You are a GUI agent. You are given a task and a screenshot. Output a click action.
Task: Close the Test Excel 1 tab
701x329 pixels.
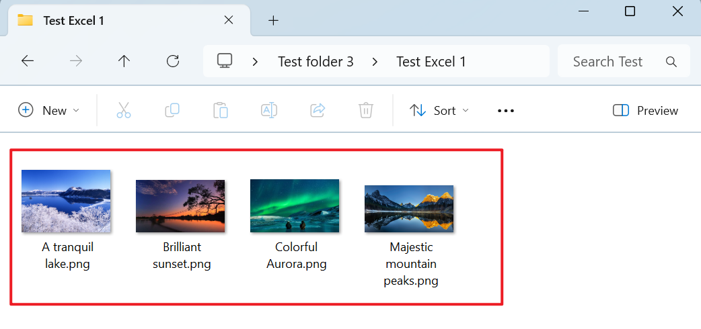pos(229,20)
